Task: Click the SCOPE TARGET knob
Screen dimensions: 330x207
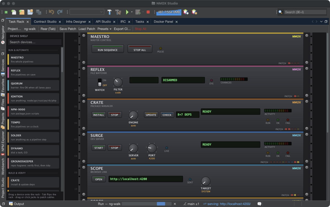Action: click(206, 181)
